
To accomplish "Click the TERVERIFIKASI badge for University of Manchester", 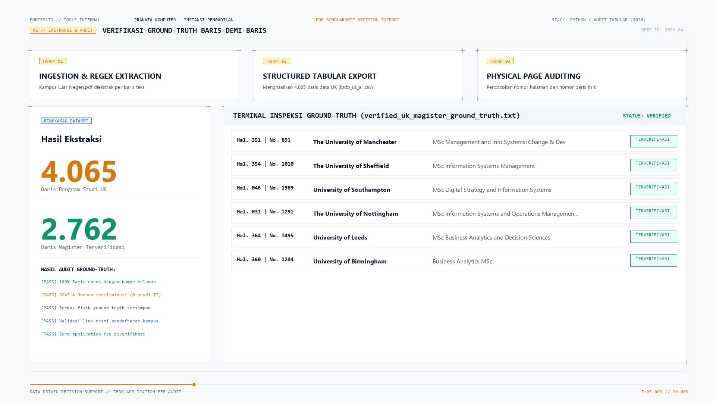I will point(653,141).
